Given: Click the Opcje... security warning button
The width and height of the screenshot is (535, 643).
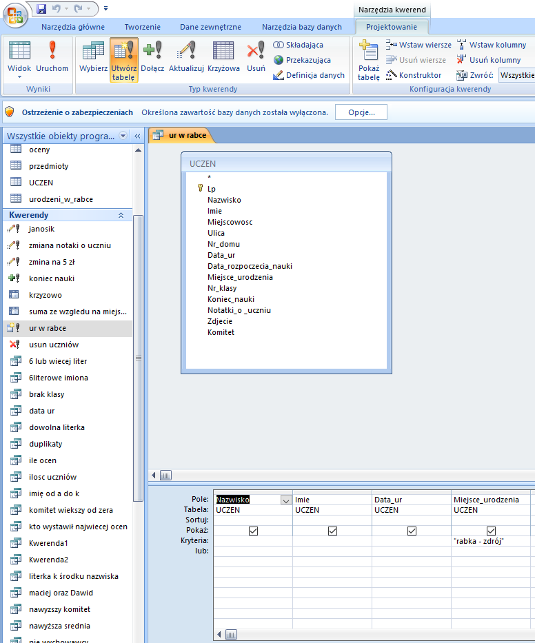Looking at the screenshot, I should coord(361,112).
